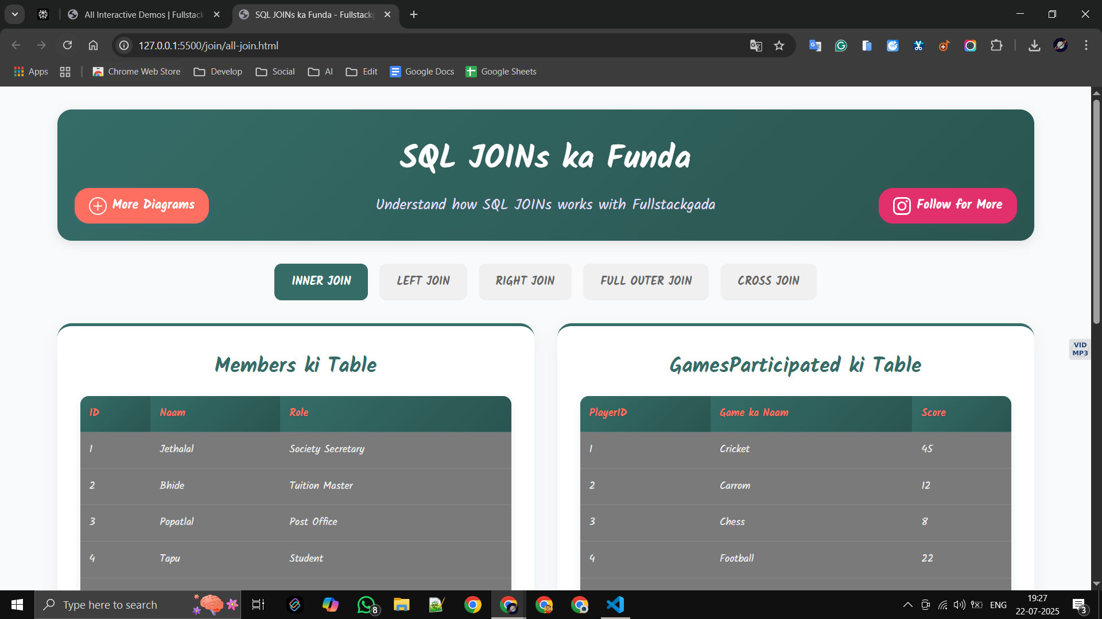
Task: Open Grammarly extension icon
Action: [x=841, y=45]
